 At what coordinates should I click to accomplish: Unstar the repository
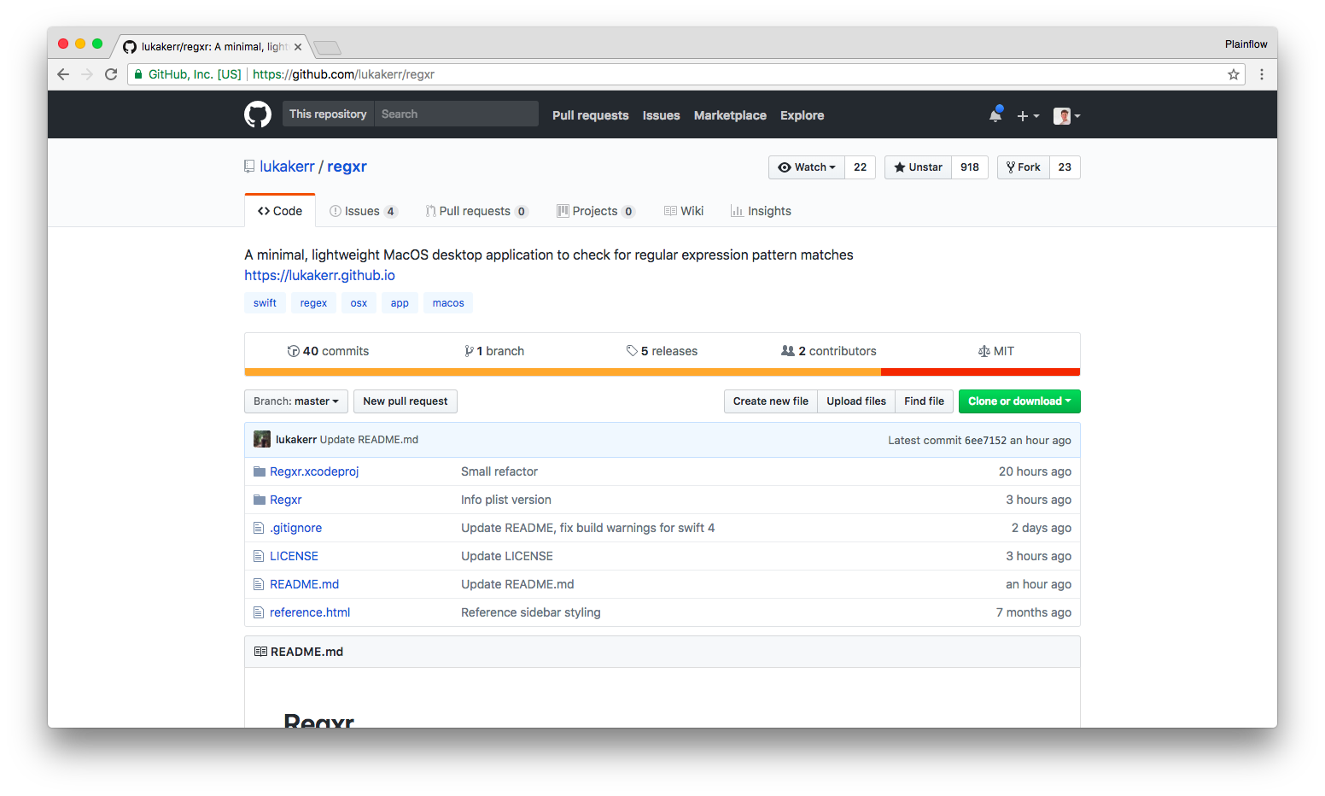[x=918, y=167]
